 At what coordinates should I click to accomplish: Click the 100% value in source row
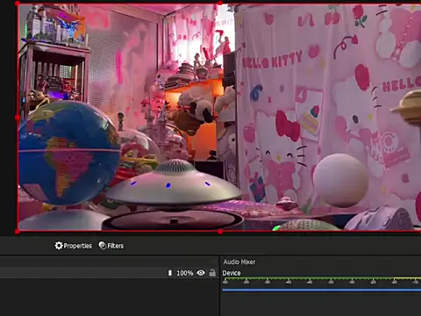(185, 273)
